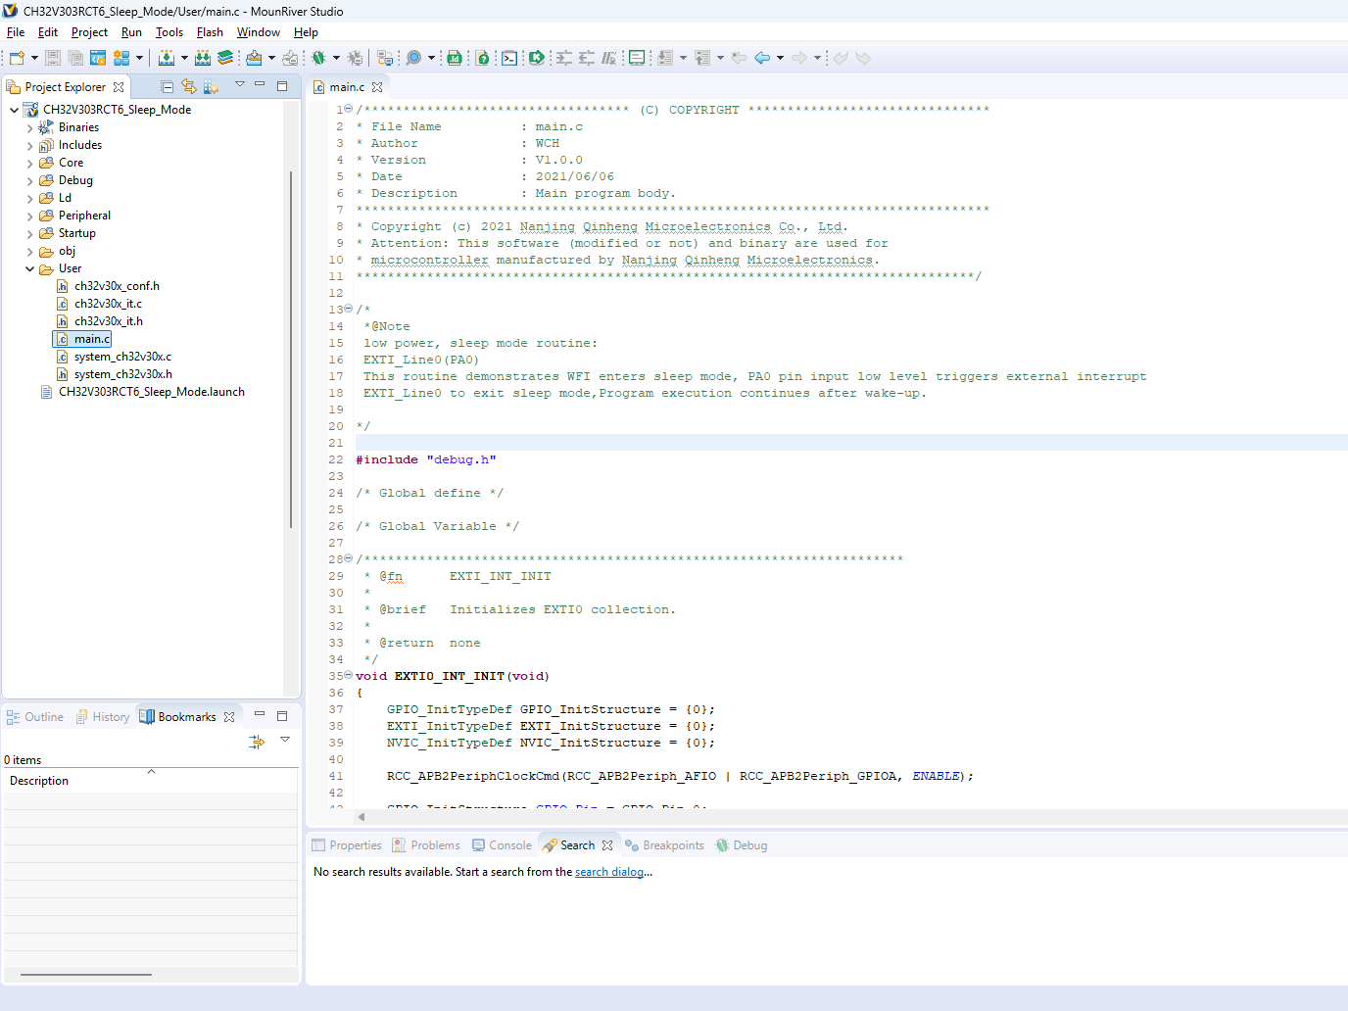The height and width of the screenshot is (1011, 1348).
Task: Open the Back navigation history dropdown
Action: pyautogui.click(x=780, y=58)
